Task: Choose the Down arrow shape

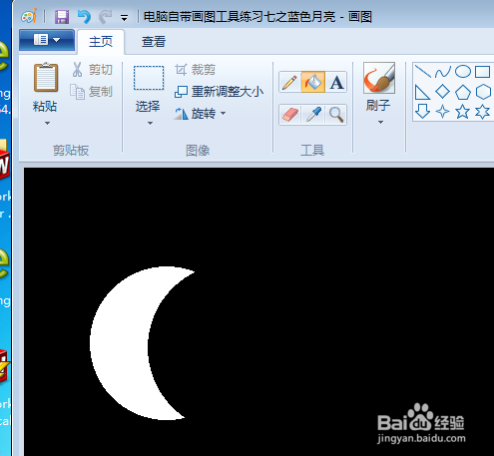Action: coord(423,112)
